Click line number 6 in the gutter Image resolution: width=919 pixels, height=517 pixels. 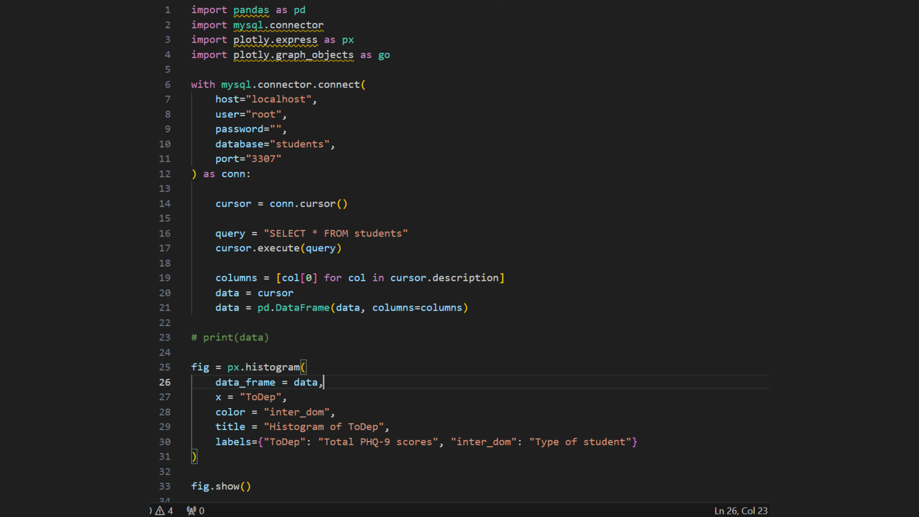pos(168,84)
